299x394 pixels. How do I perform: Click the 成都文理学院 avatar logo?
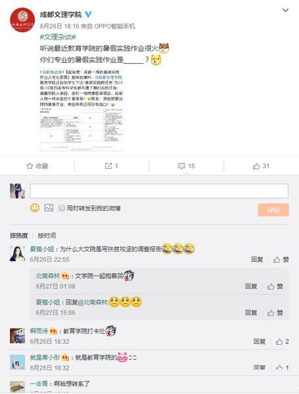click(22, 20)
